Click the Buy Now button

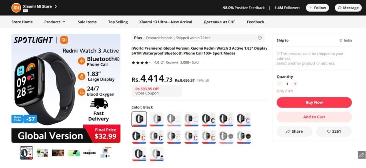tap(314, 102)
